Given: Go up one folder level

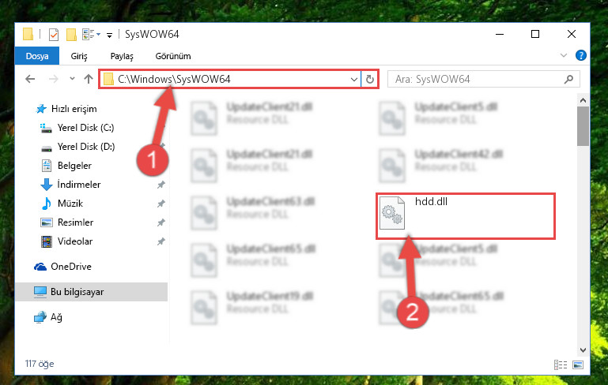Looking at the screenshot, I should point(89,79).
